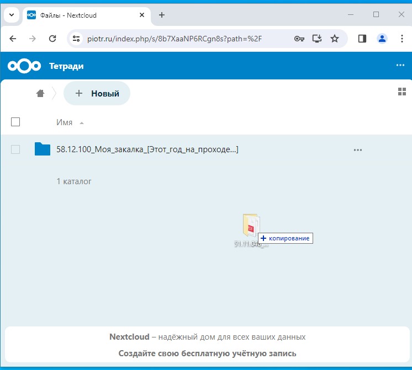Open actions menu for the 58.12.100 folder
The height and width of the screenshot is (370, 412).
click(x=357, y=149)
